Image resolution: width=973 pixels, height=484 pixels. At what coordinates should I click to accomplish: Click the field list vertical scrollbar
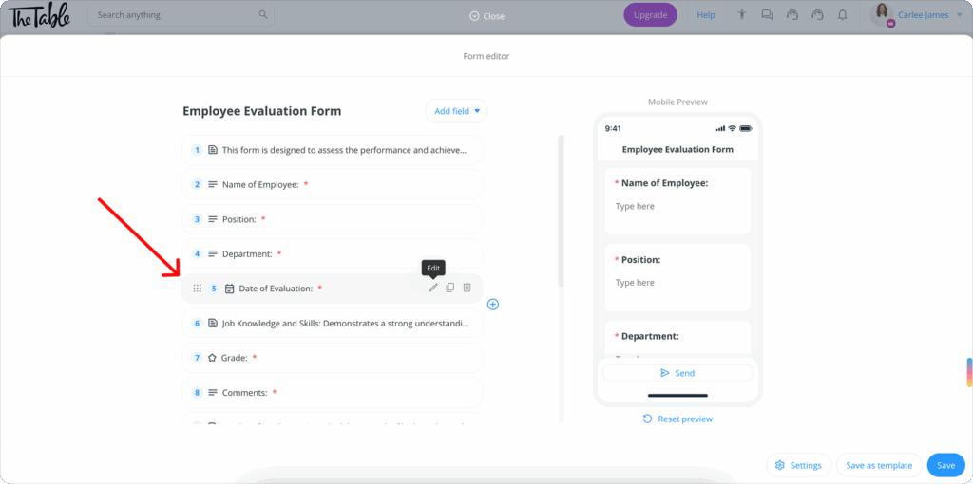coord(562,211)
